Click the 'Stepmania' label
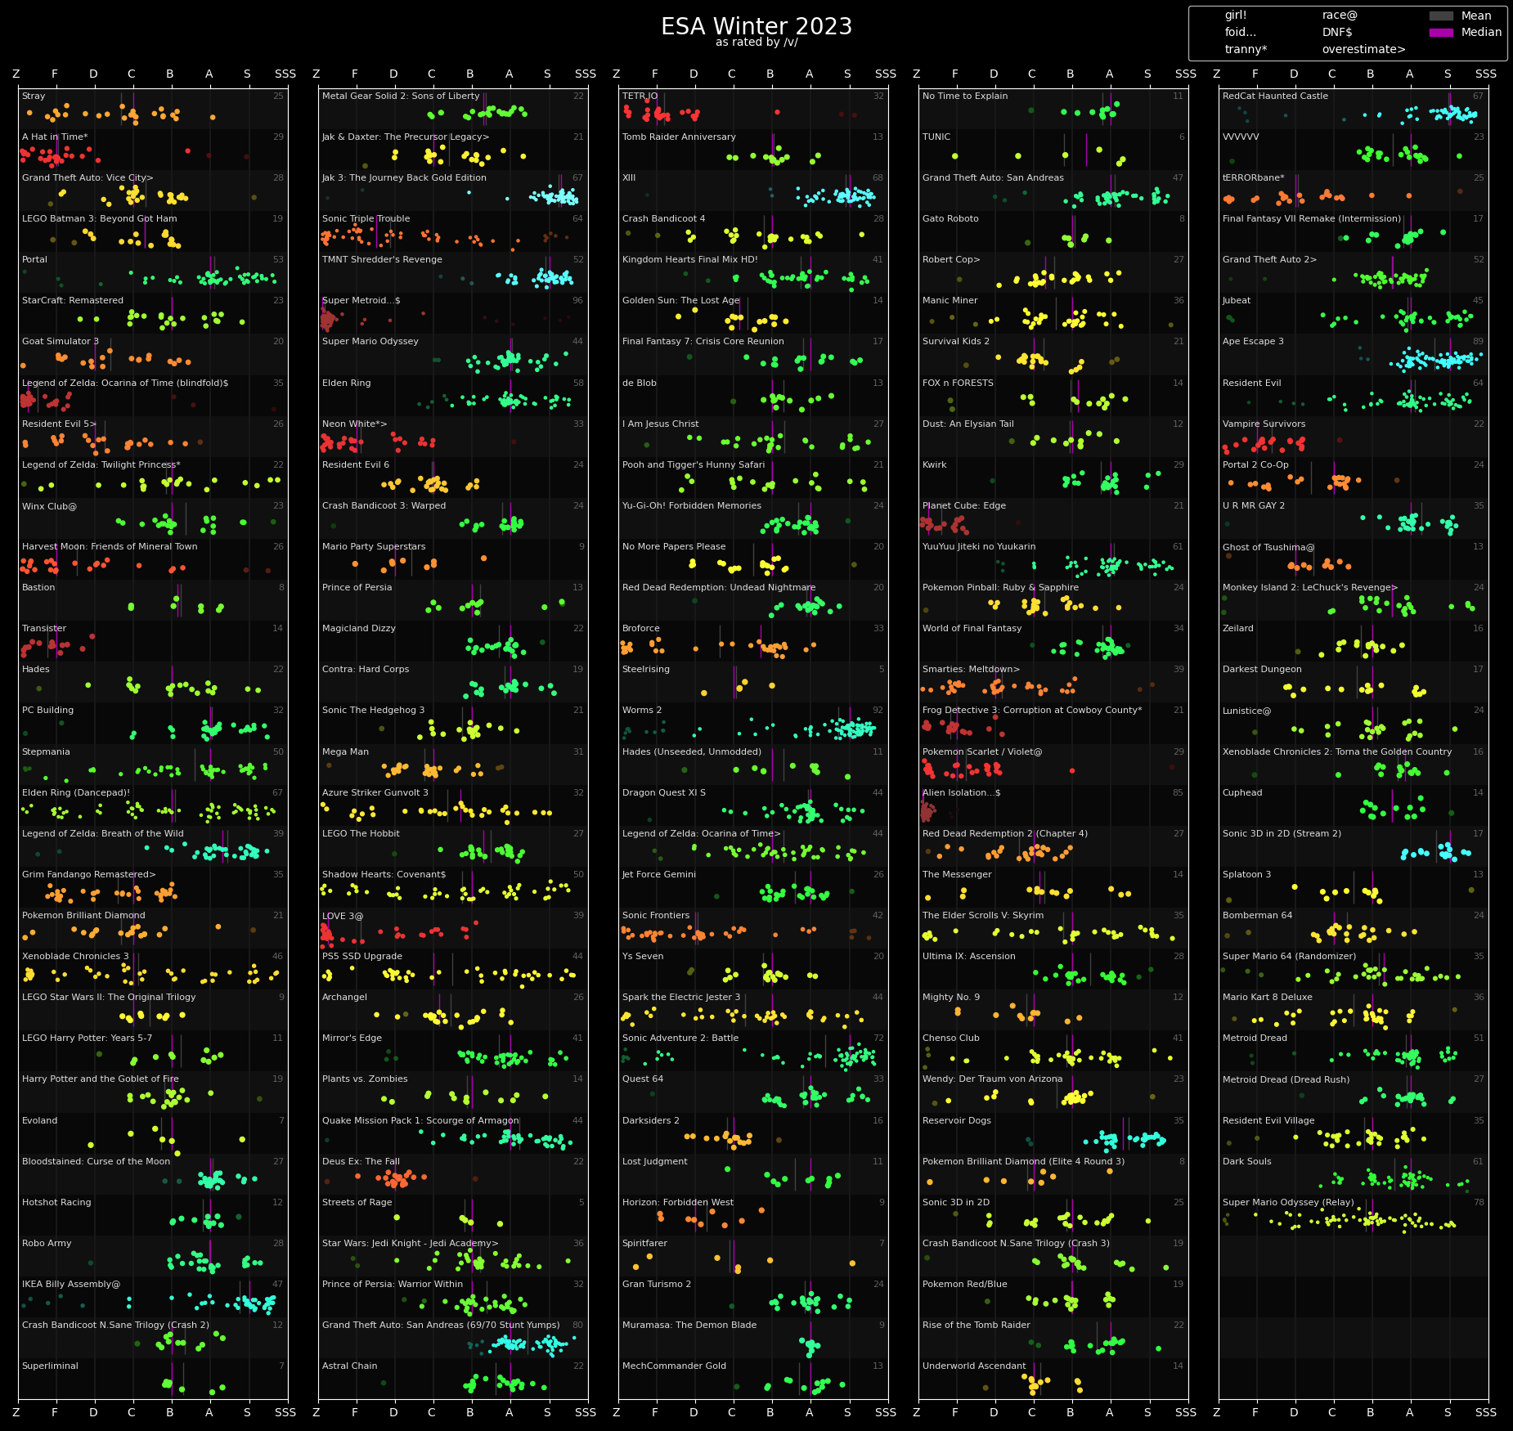This screenshot has width=1513, height=1431. pos(46,752)
